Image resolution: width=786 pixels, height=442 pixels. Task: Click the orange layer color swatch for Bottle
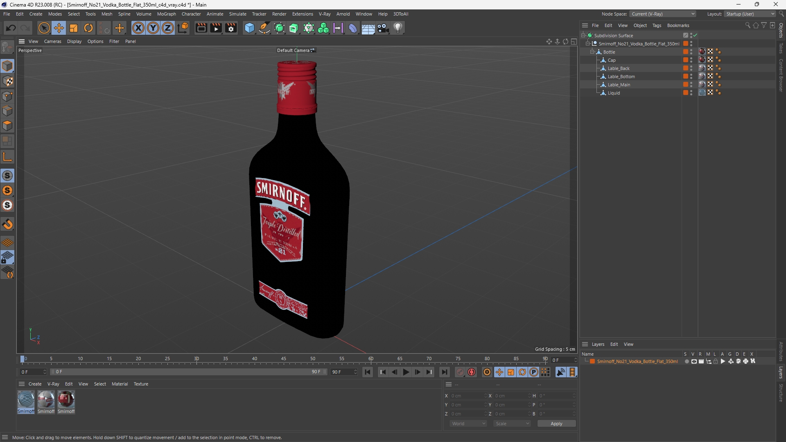pos(685,52)
